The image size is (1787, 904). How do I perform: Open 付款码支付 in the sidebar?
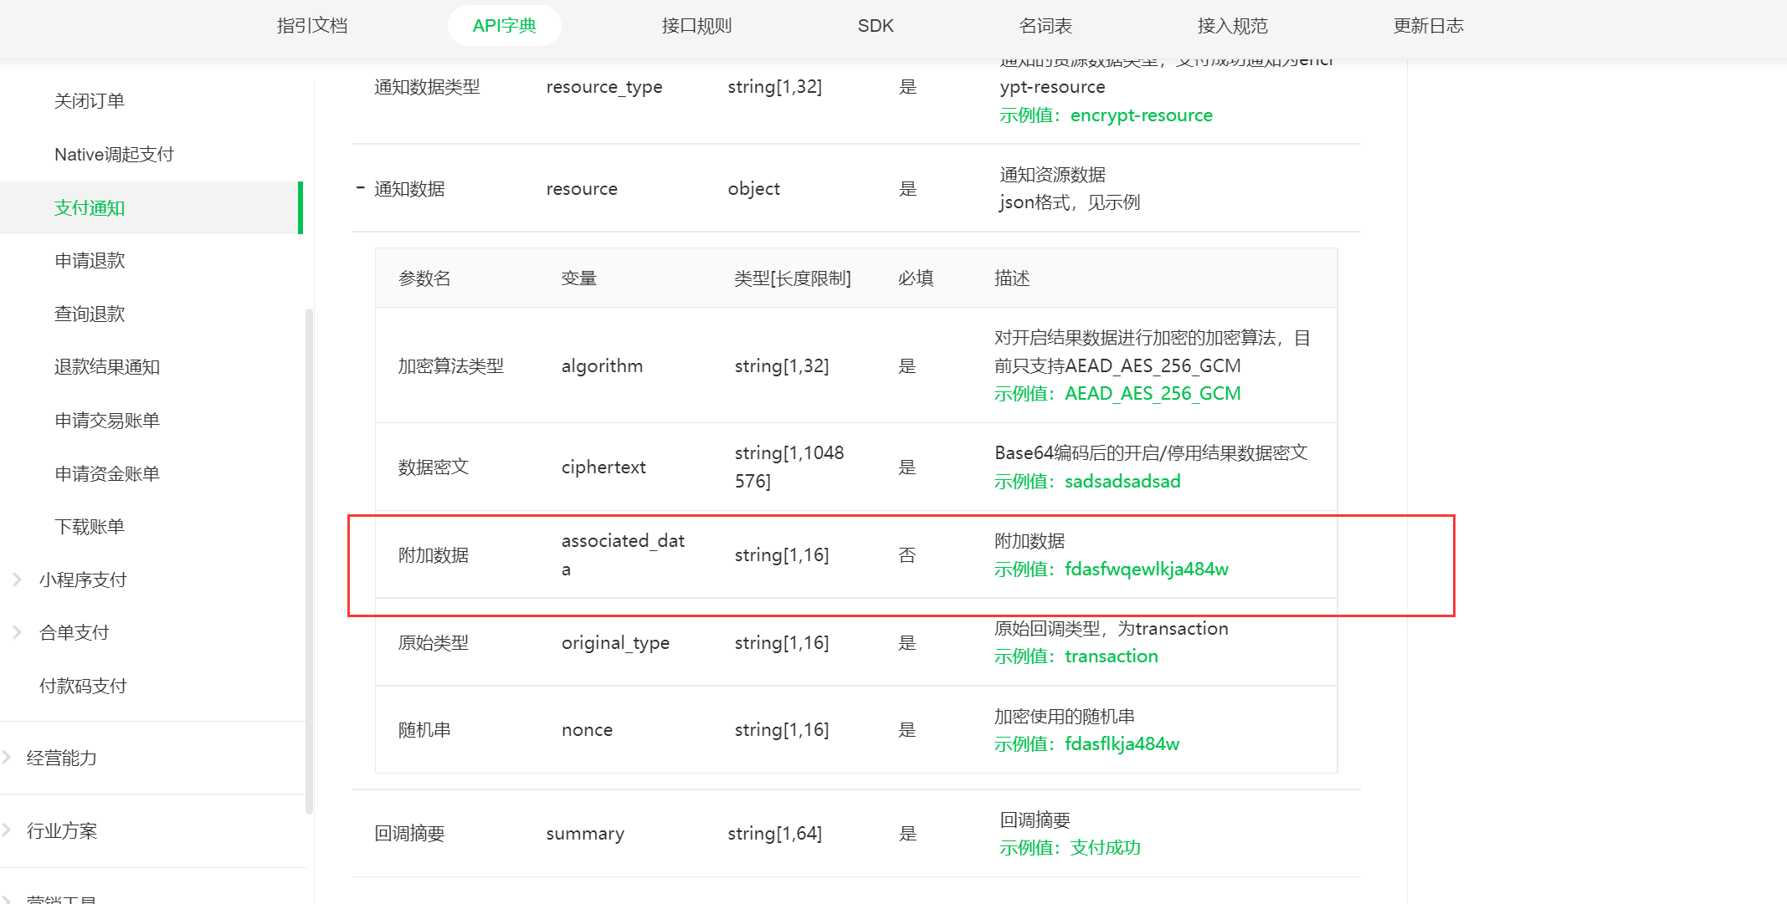tap(83, 686)
